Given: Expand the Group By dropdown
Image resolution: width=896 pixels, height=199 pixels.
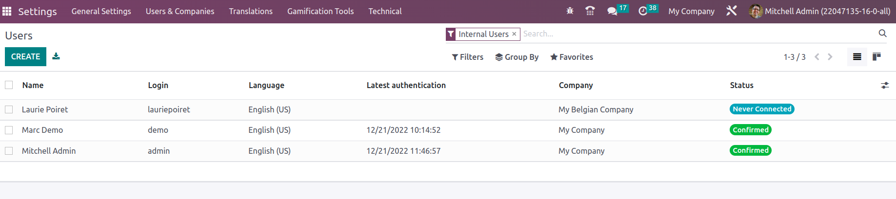Looking at the screenshot, I should tap(517, 57).
